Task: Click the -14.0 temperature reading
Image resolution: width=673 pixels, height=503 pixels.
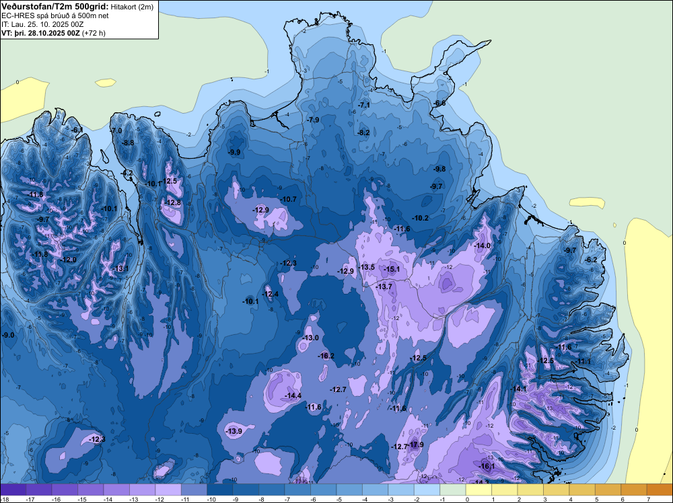Action: tap(482, 246)
